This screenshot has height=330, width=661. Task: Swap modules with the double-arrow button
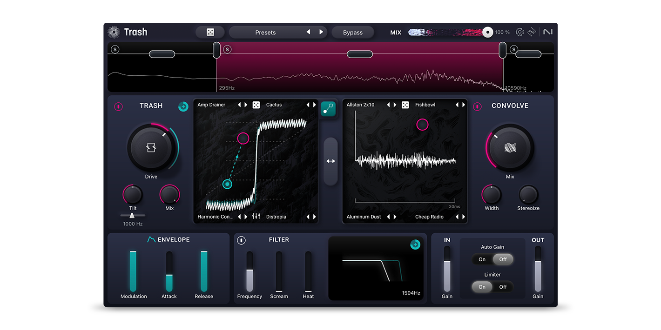click(330, 161)
